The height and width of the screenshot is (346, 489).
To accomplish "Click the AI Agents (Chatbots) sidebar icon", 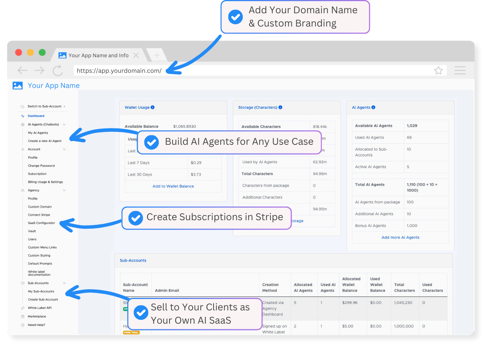I will click(x=23, y=125).
